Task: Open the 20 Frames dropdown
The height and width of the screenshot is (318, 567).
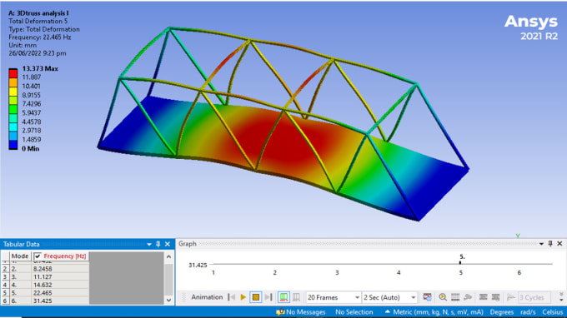Action: (x=333, y=297)
